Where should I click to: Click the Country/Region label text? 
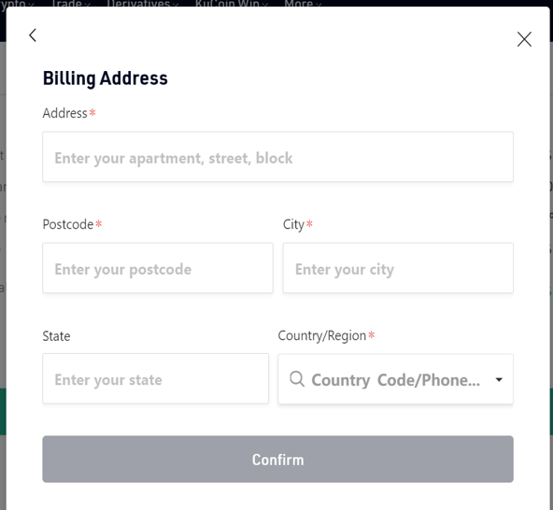tap(322, 336)
